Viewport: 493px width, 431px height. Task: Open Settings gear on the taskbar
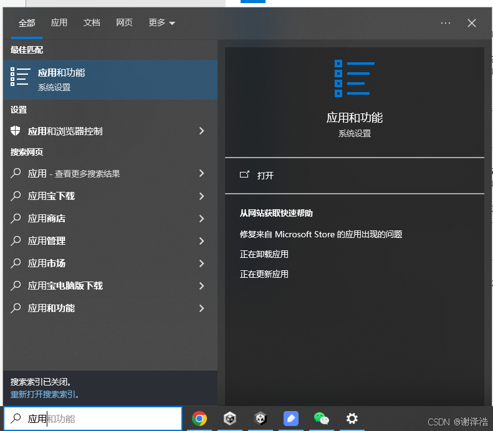click(352, 419)
